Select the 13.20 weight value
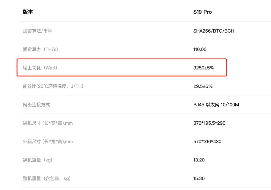The height and width of the screenshot is (190, 271). click(x=199, y=160)
